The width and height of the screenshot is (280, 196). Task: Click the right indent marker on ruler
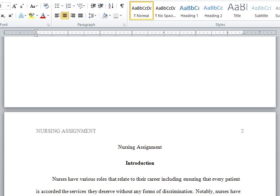[243, 33]
